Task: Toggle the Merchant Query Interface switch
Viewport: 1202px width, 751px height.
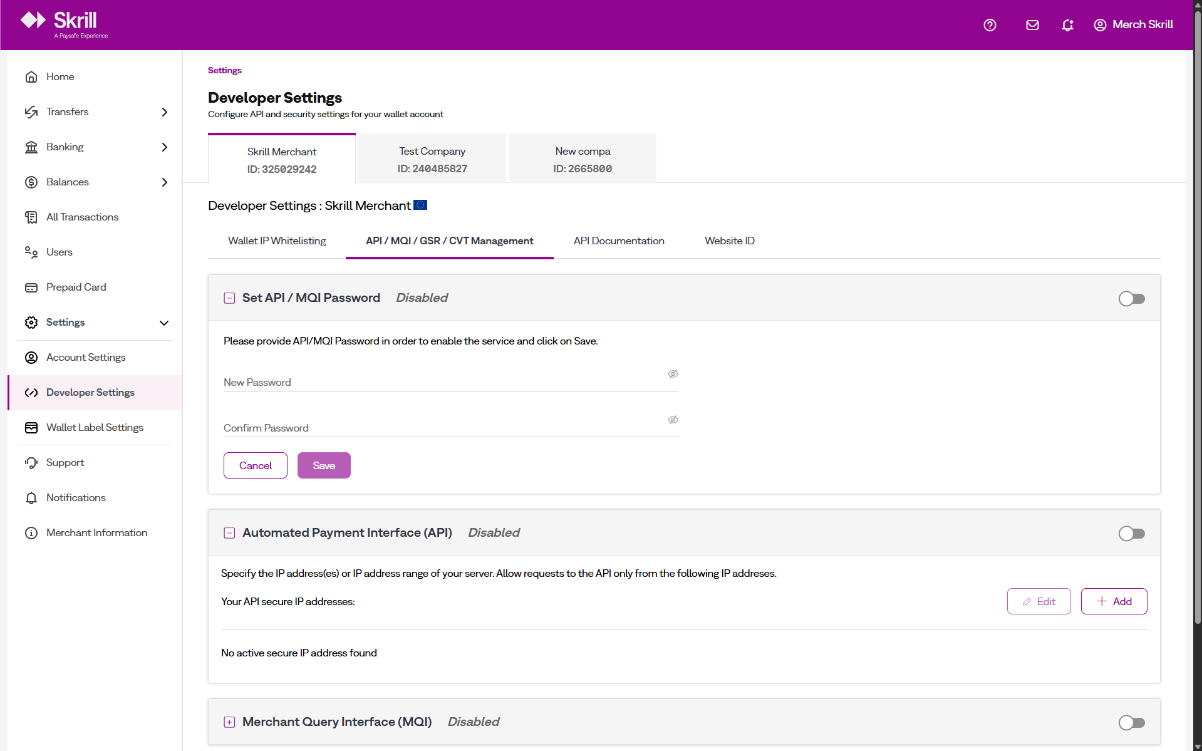Action: coord(1131,723)
